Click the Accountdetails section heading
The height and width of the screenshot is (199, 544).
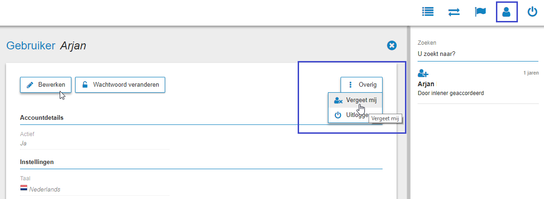42,117
